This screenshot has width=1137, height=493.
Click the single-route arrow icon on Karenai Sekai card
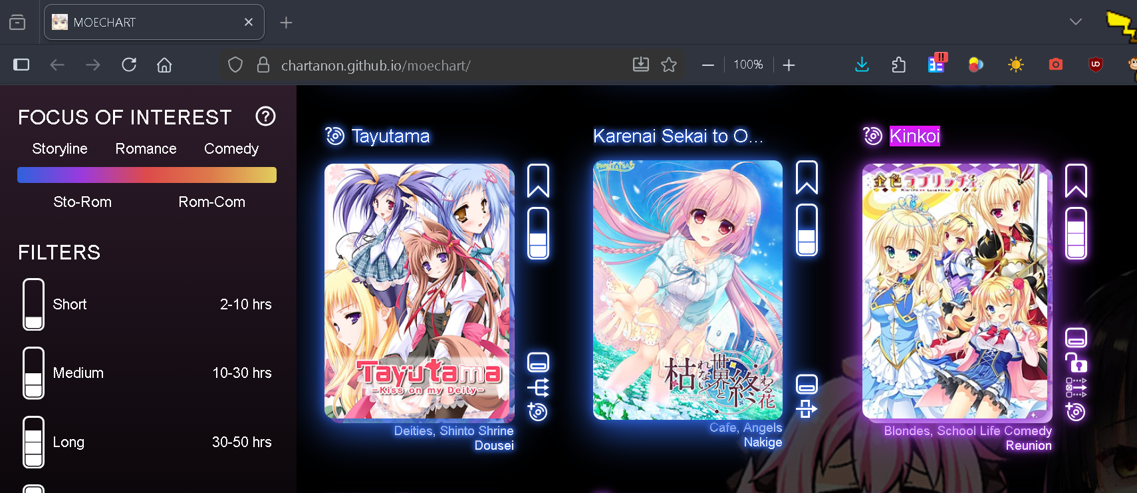807,409
